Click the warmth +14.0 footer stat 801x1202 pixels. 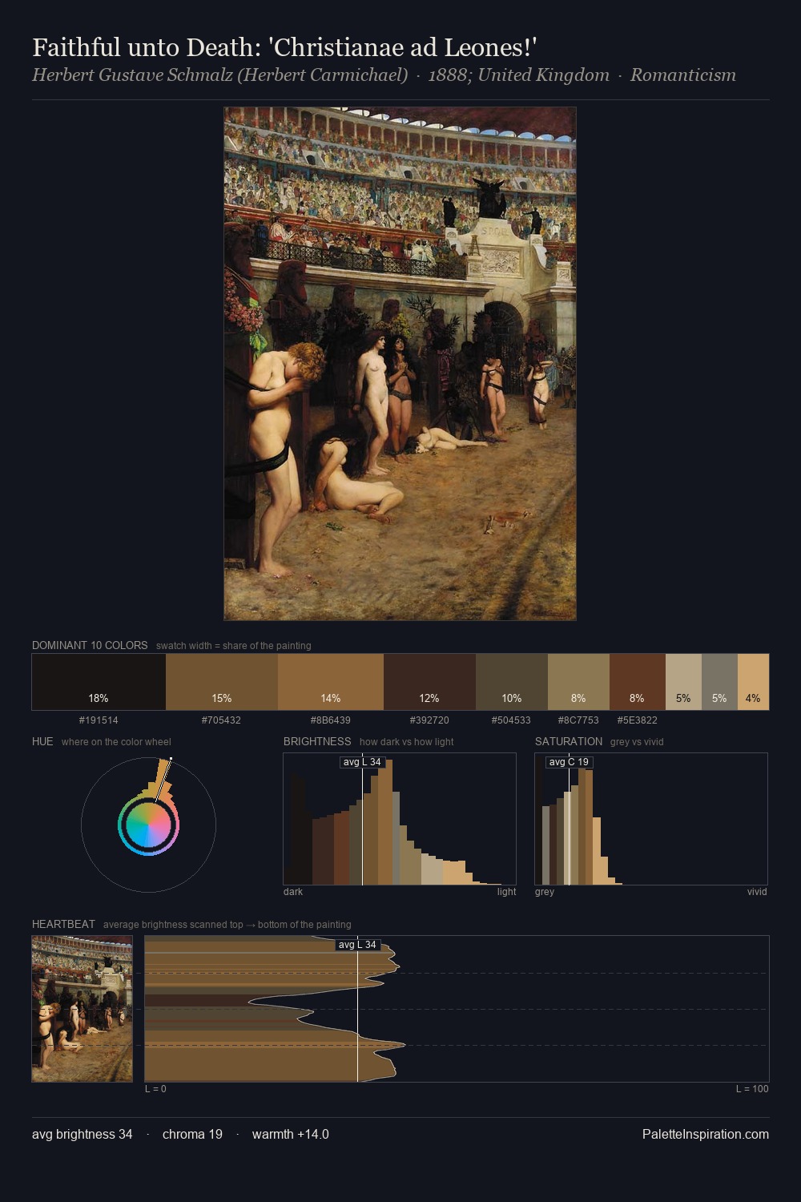coord(291,1134)
